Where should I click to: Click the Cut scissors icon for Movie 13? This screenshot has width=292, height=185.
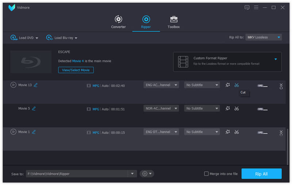pos(237,85)
